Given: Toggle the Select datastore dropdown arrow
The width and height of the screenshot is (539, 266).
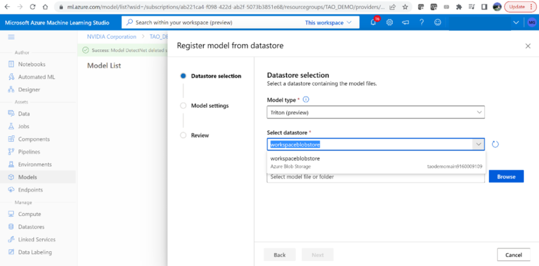Looking at the screenshot, I should 479,144.
